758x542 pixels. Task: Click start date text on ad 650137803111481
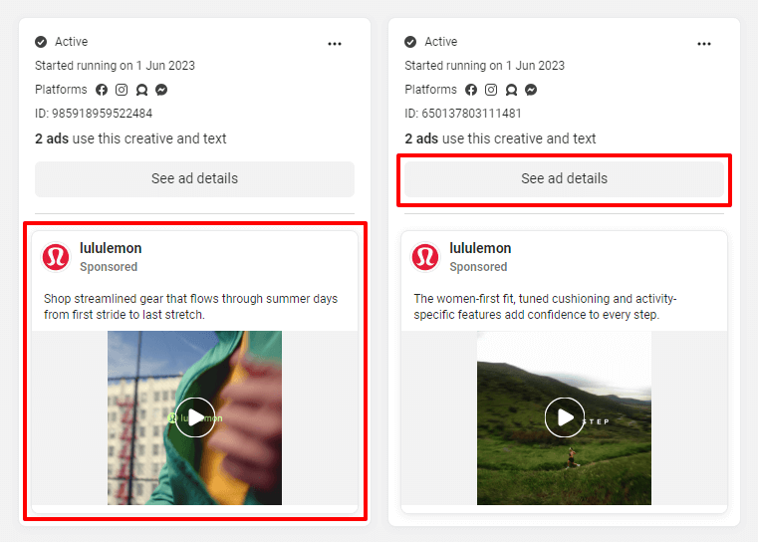[484, 66]
